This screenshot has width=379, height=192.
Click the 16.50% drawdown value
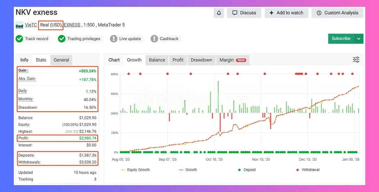[x=90, y=108]
